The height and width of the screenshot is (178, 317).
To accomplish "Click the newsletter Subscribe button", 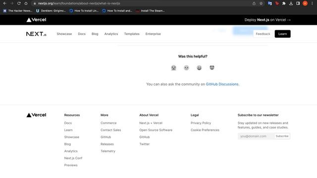I will click(x=282, y=136).
